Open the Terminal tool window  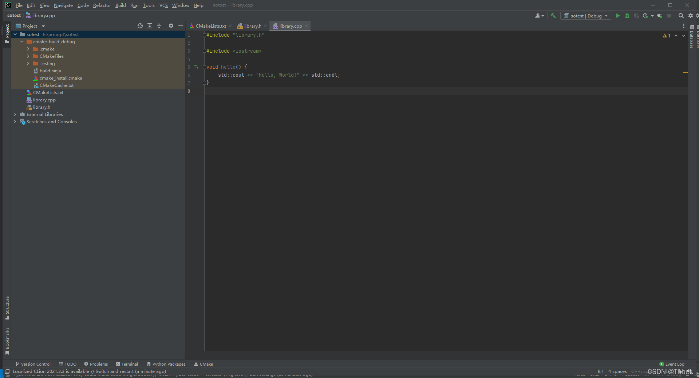coord(127,364)
